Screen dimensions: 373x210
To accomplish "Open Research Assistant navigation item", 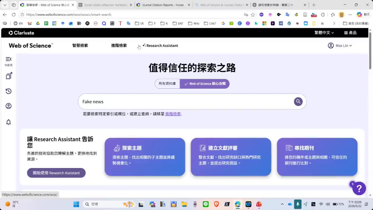I will click(160, 45).
